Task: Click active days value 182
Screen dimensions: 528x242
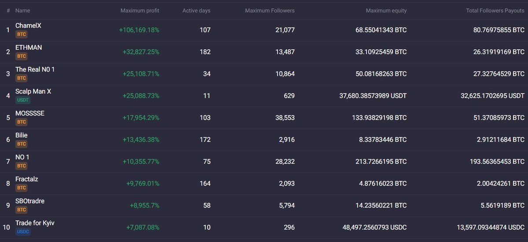Action: point(205,52)
